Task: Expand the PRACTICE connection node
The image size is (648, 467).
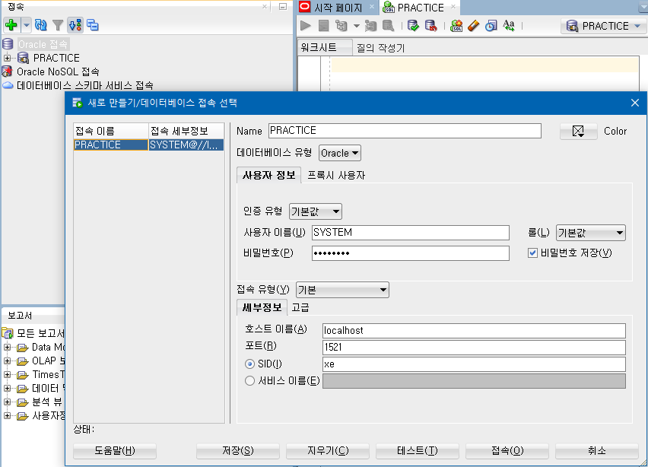Action: [7, 58]
